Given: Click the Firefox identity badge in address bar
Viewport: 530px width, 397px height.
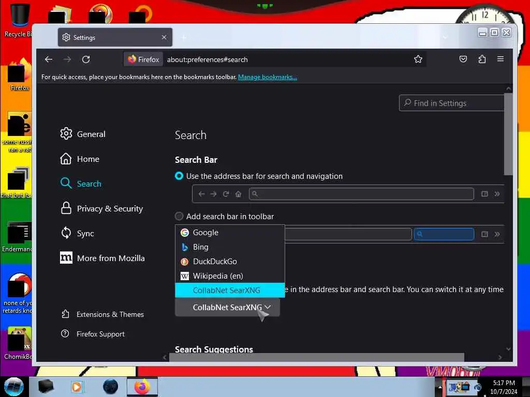Looking at the screenshot, I should click(143, 59).
